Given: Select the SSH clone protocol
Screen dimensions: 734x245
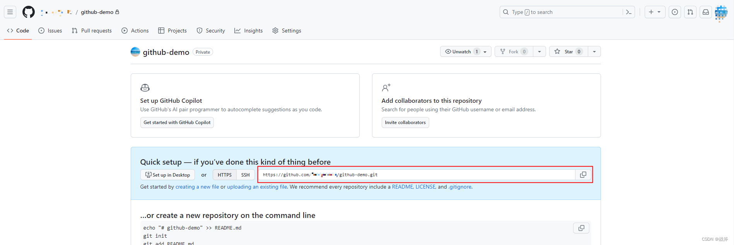Looking at the screenshot, I should (x=246, y=175).
